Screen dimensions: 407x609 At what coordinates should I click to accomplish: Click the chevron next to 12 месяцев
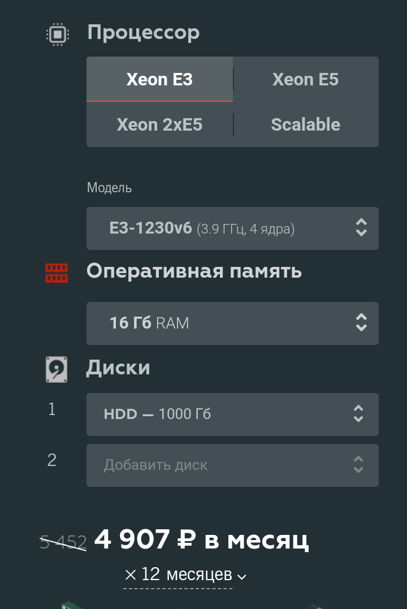pyautogui.click(x=242, y=577)
